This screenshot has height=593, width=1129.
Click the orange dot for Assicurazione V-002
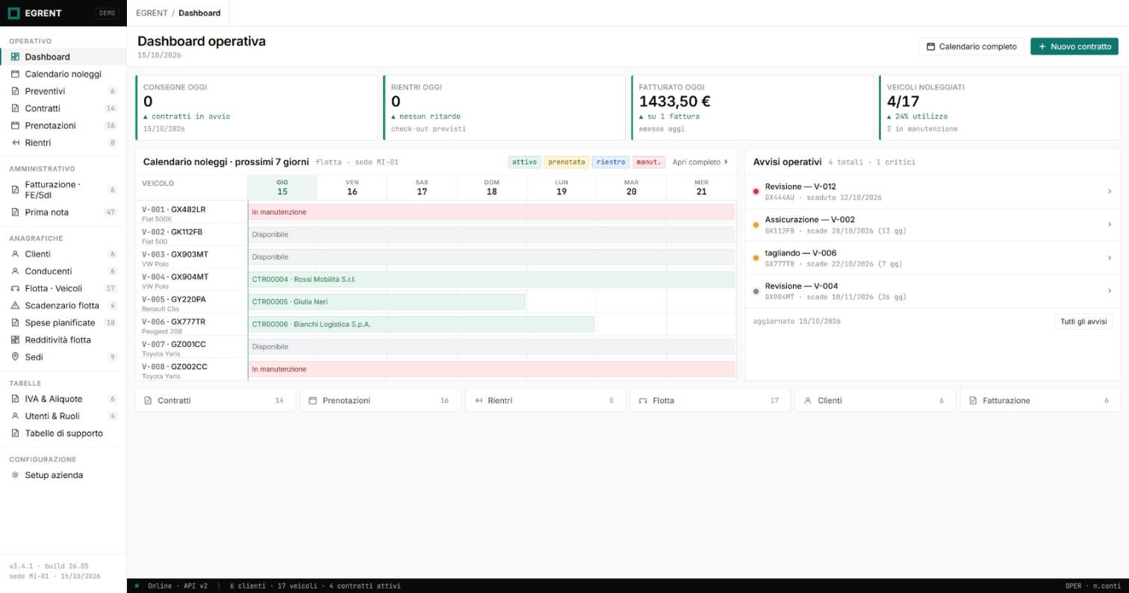tap(756, 225)
